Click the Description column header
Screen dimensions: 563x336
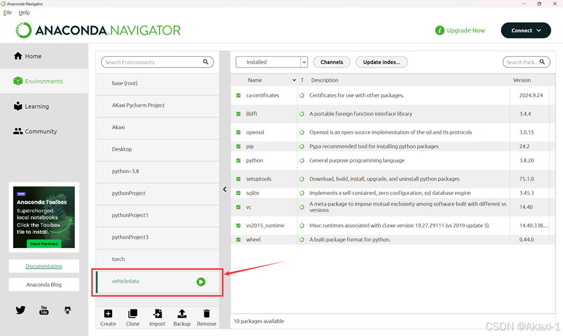[x=325, y=80]
